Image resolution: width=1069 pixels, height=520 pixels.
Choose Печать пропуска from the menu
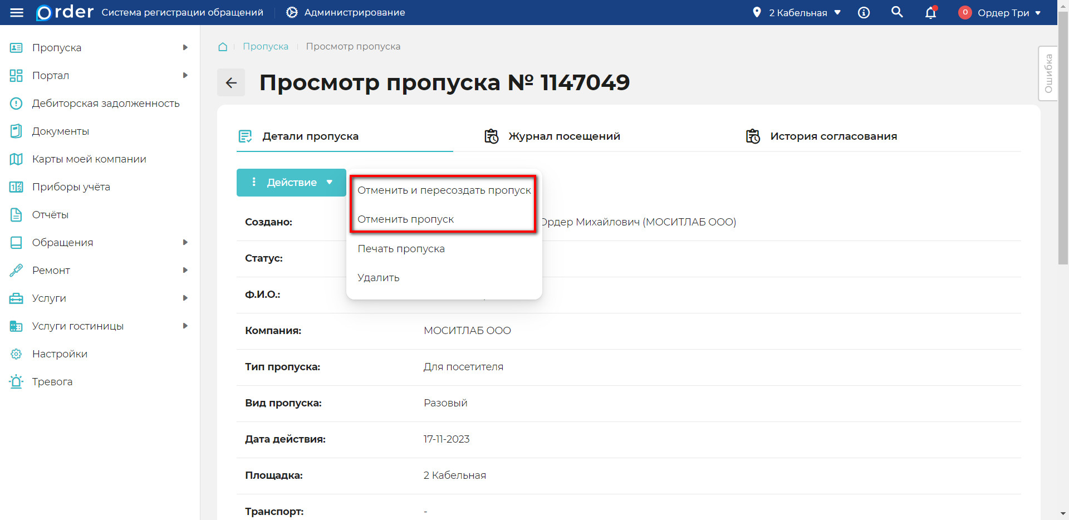(400, 248)
